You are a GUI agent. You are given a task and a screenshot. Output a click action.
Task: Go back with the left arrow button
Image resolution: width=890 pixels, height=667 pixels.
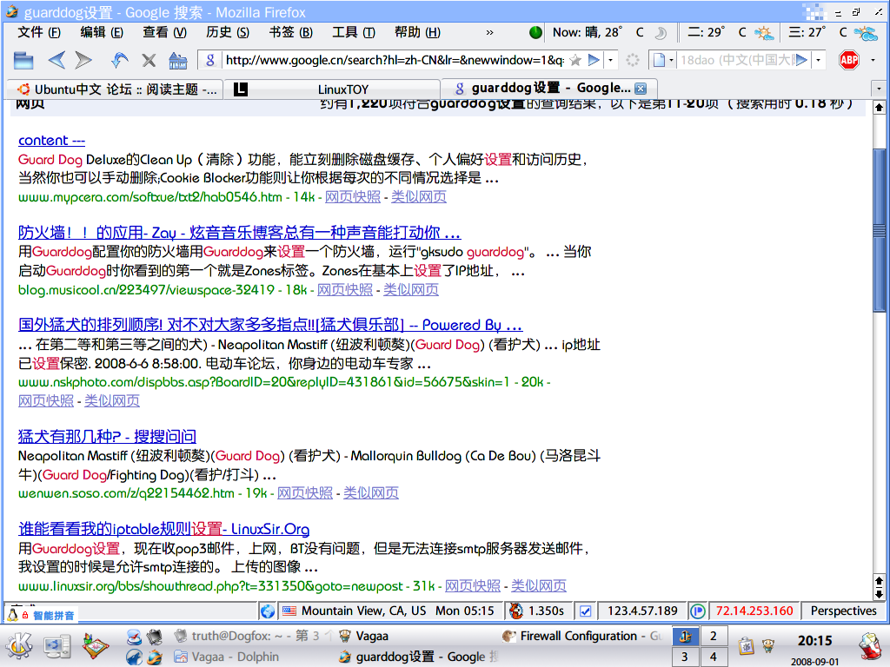pos(56,60)
